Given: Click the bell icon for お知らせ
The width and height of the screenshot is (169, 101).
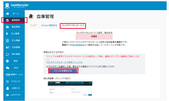Looking at the screenshot, I should tap(8, 88).
